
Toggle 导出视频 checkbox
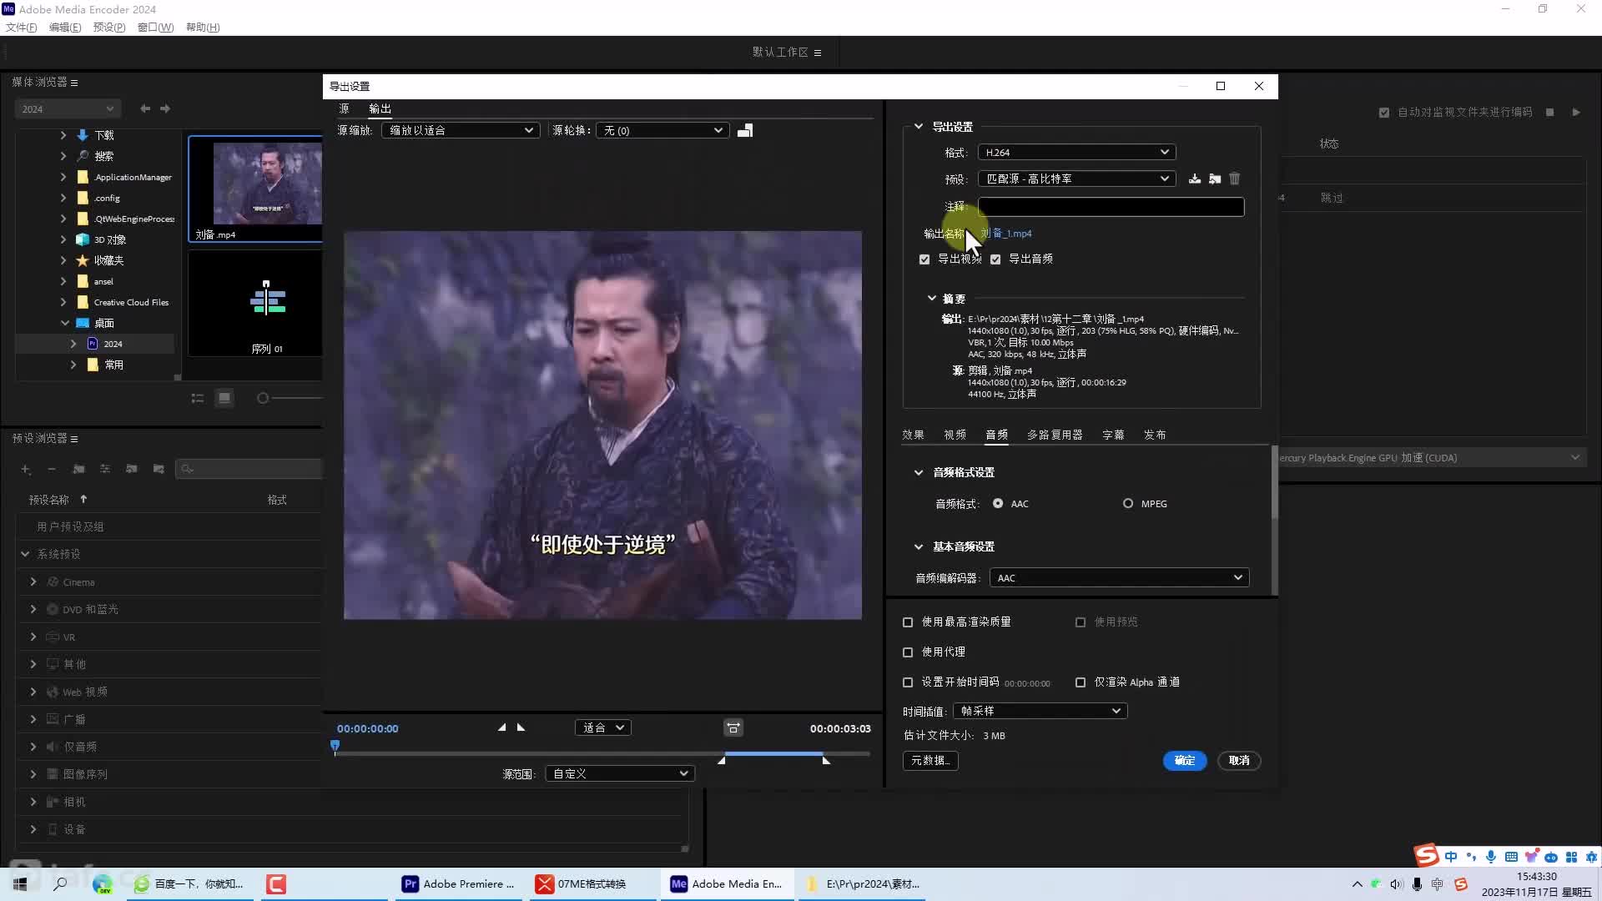click(x=924, y=259)
